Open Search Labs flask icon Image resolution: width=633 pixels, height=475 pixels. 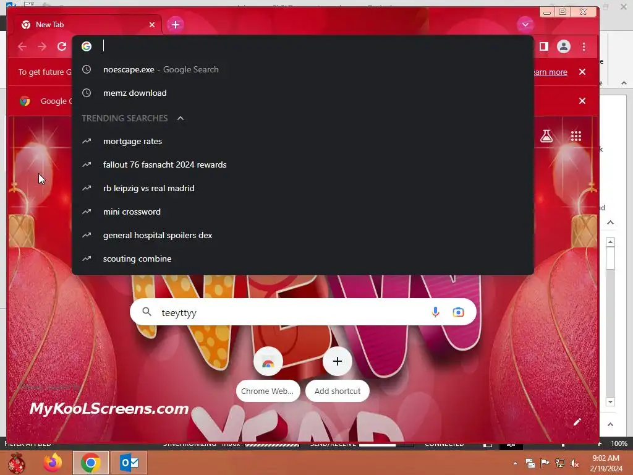pyautogui.click(x=546, y=136)
